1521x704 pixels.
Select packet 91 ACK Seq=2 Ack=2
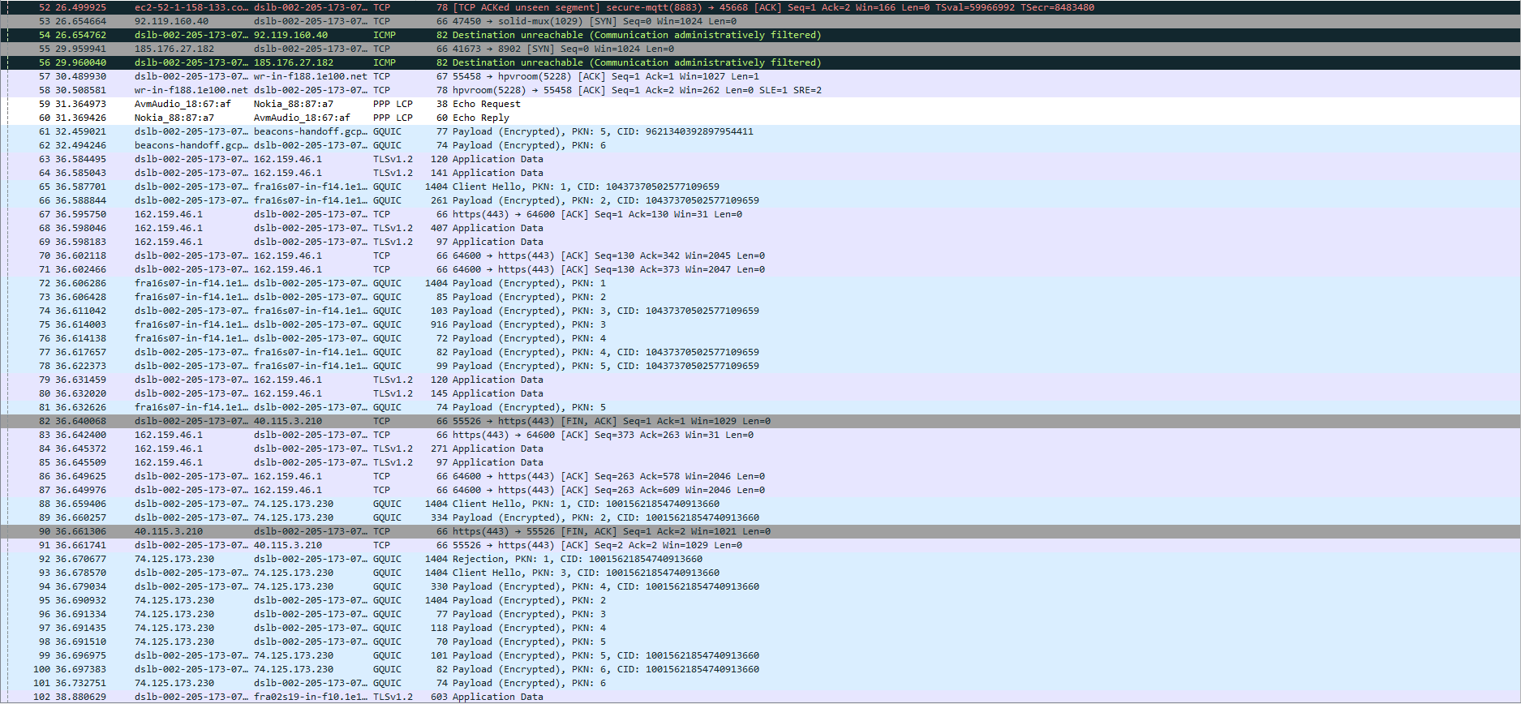[760, 545]
